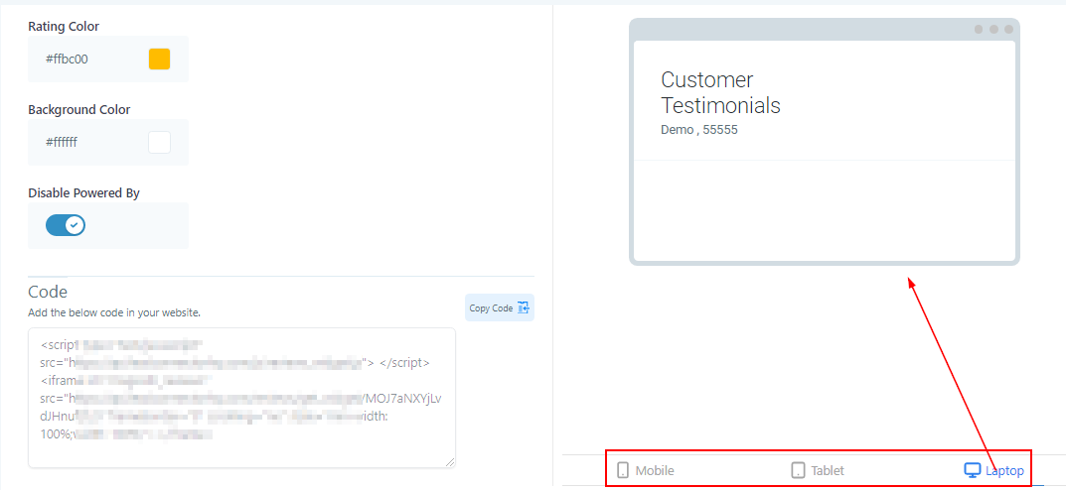The image size is (1066, 490).
Task: Click the rightmost dot in preview window header
Action: click(1008, 30)
